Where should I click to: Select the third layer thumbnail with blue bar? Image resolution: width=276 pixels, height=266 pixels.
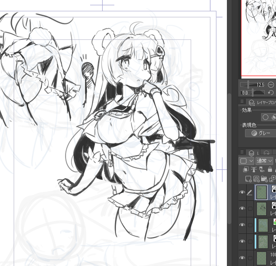pyautogui.click(x=263, y=225)
